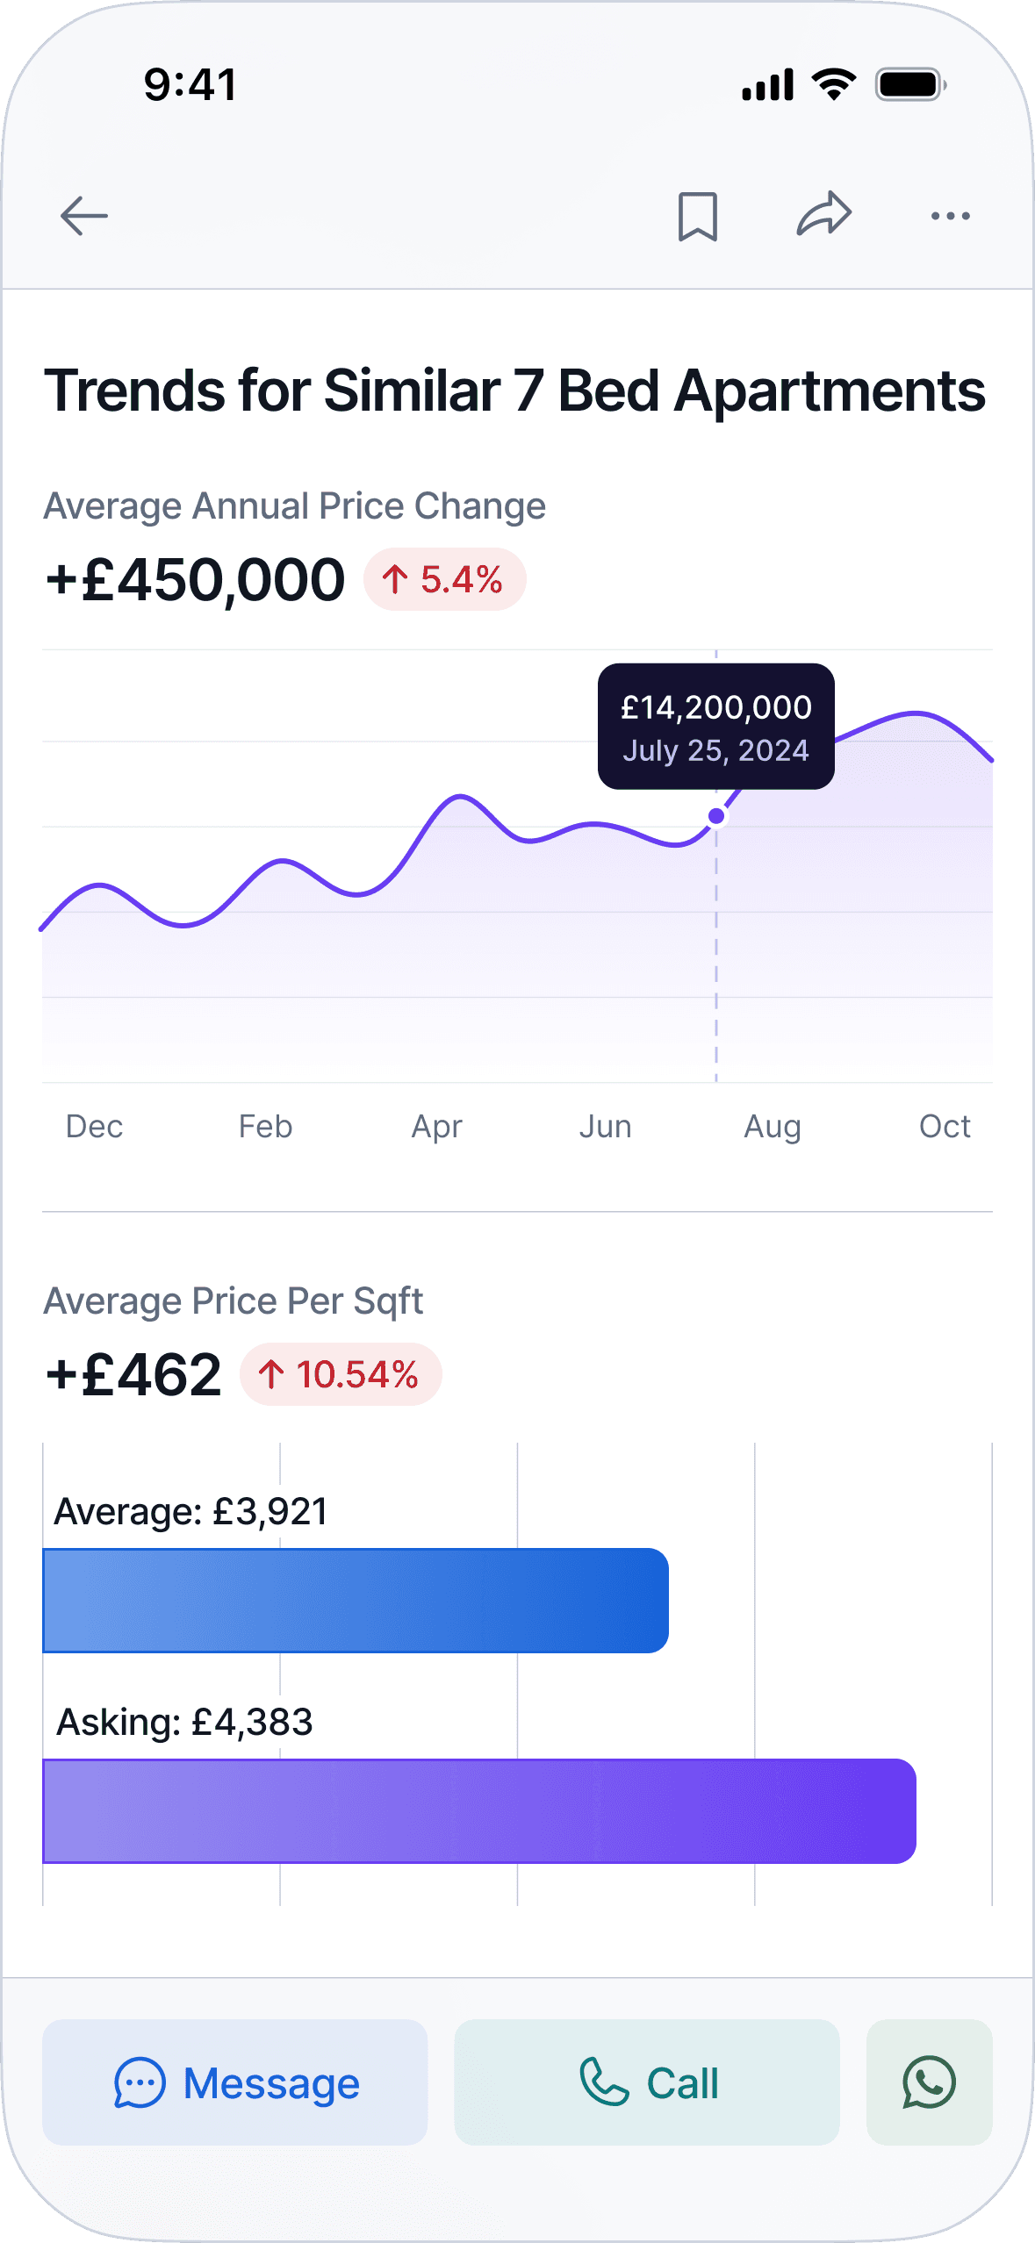Tap the back arrow icon
The image size is (1035, 2243).
coord(84,216)
